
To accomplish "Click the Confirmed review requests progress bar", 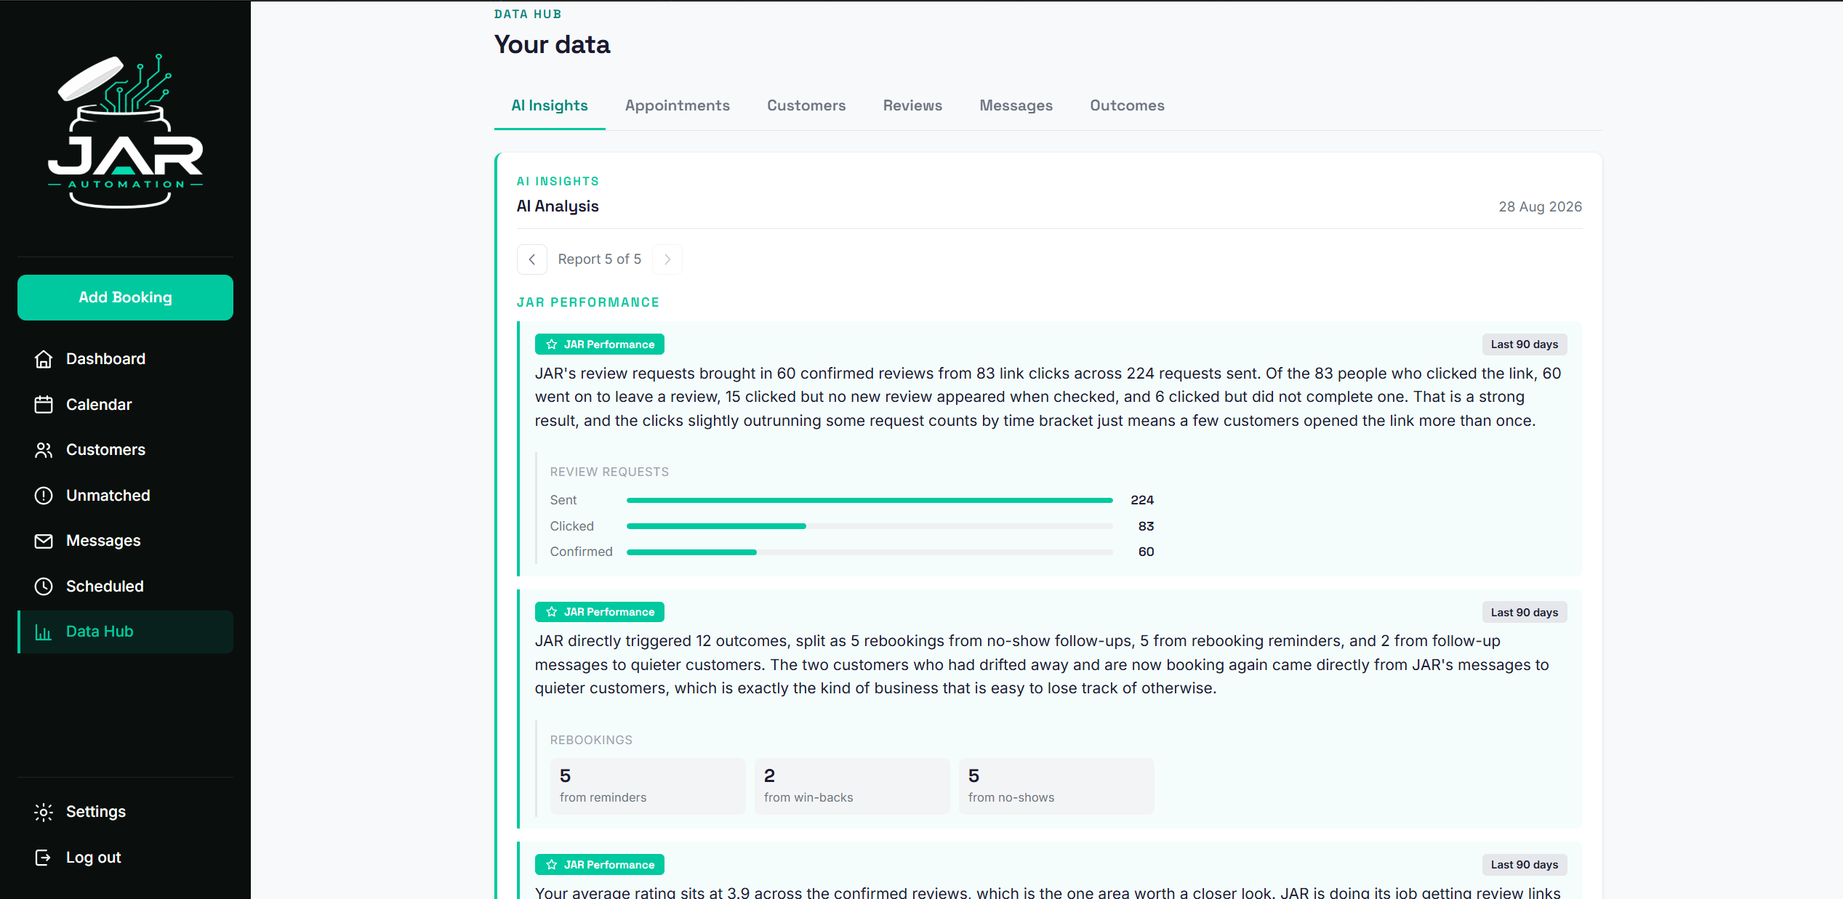I will tap(870, 552).
